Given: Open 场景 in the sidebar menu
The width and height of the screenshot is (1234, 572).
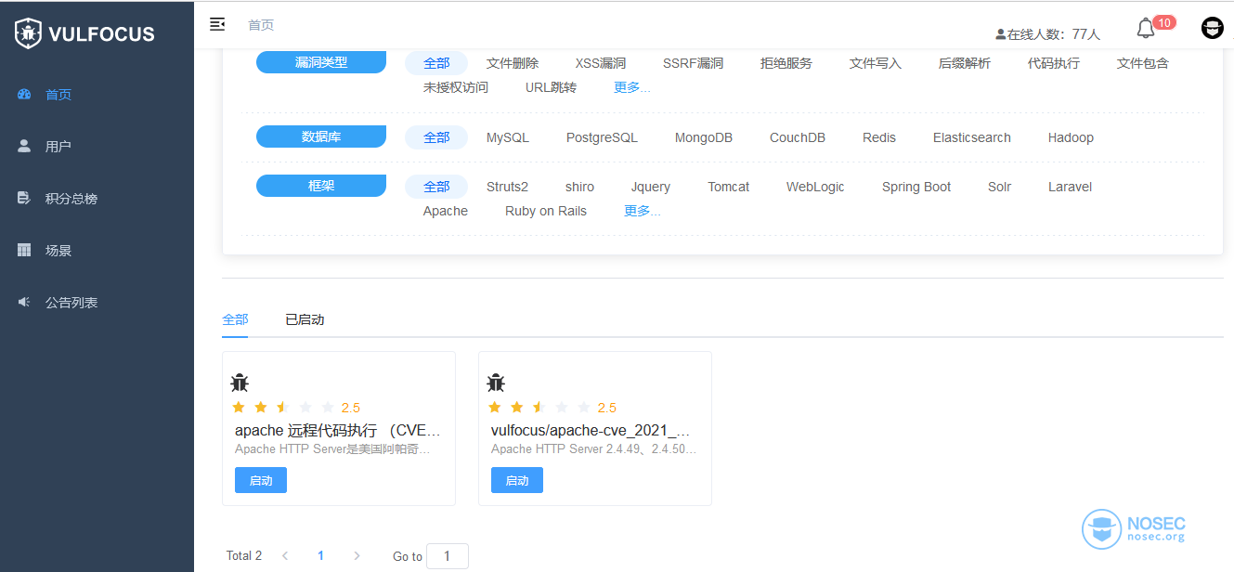Looking at the screenshot, I should [97, 251].
